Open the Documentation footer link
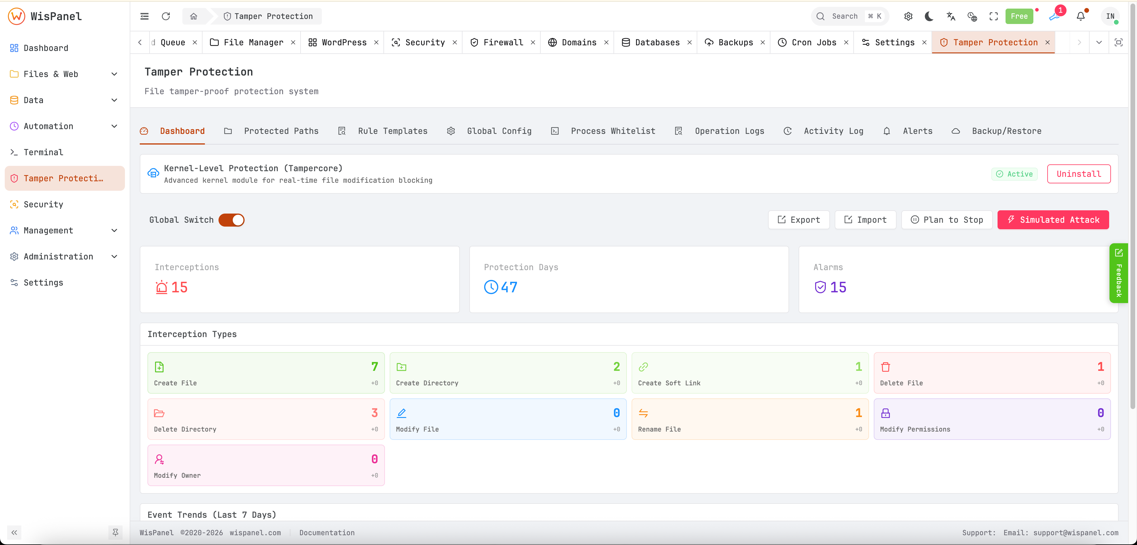The width and height of the screenshot is (1137, 545). tap(327, 533)
